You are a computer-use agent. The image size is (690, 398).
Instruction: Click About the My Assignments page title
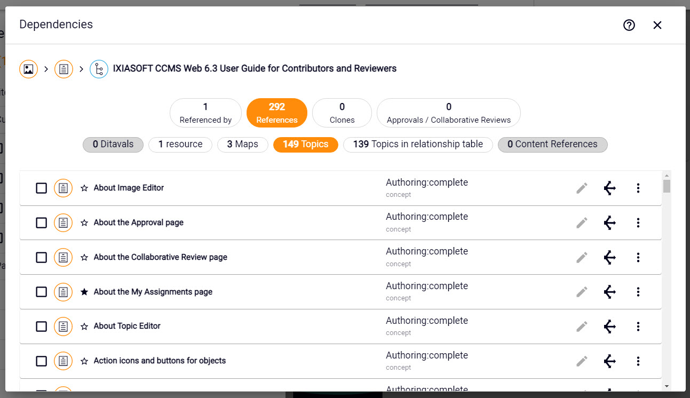153,292
